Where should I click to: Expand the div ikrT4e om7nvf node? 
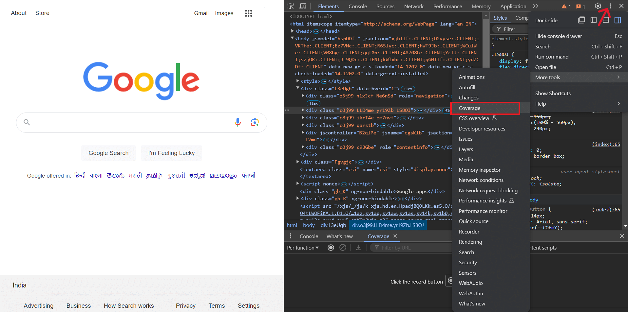point(303,118)
